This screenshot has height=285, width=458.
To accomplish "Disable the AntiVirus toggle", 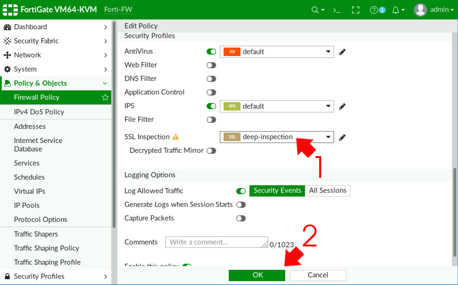I will coord(211,52).
